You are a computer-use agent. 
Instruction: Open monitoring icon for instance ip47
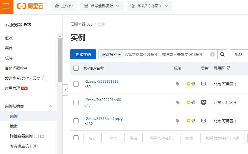(x=204, y=102)
